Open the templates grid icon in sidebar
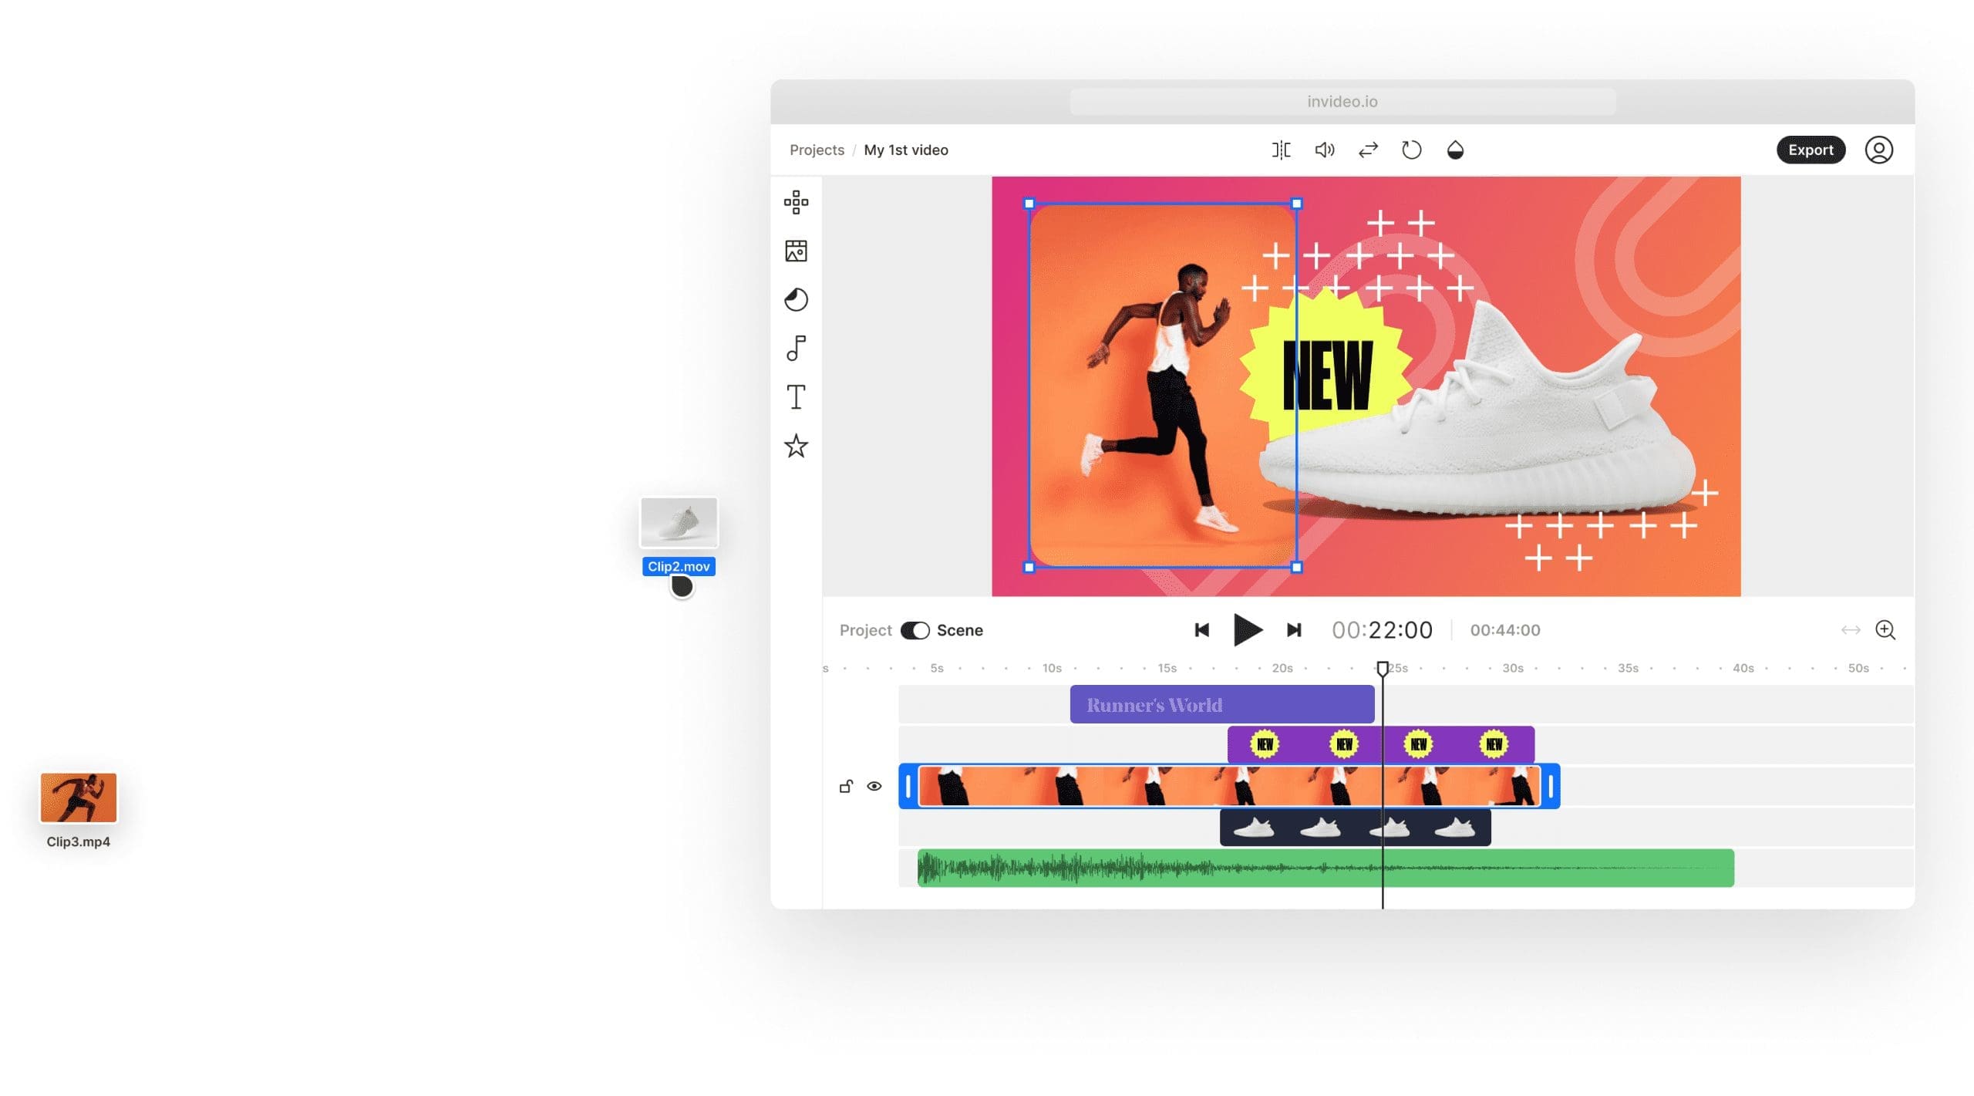This screenshot has width=1974, height=1096. 796,203
